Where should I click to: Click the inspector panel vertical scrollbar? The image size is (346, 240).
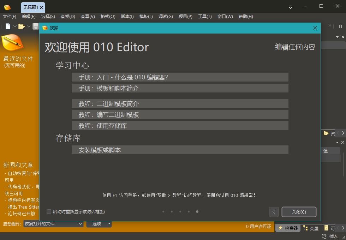tap(343, 164)
